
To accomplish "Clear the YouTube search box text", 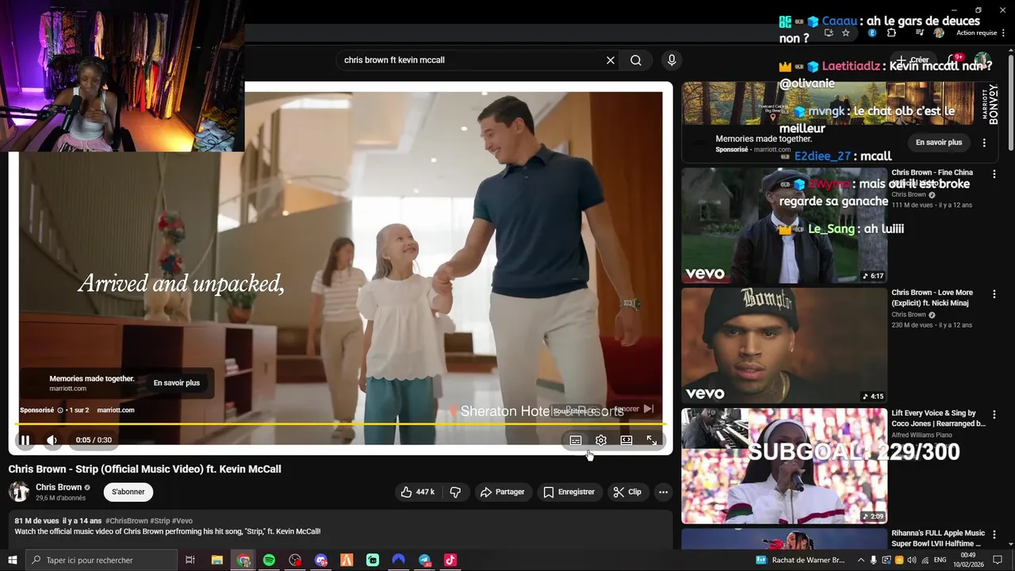I will pyautogui.click(x=611, y=60).
